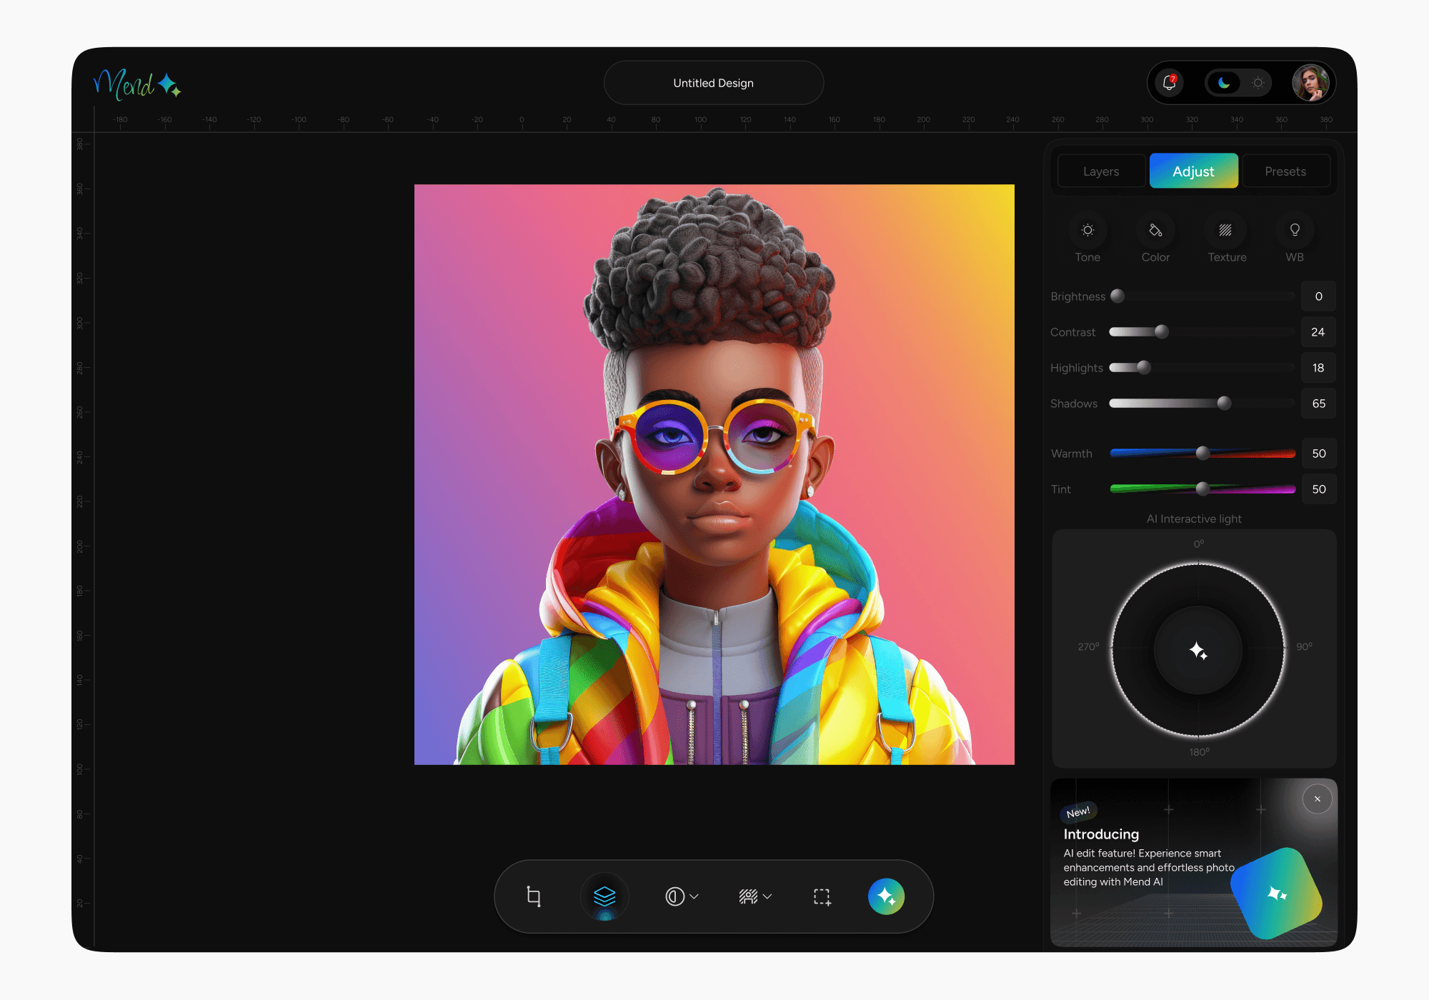Image resolution: width=1429 pixels, height=1000 pixels.
Task: Select the dashed selection marquee tool
Action: (822, 896)
